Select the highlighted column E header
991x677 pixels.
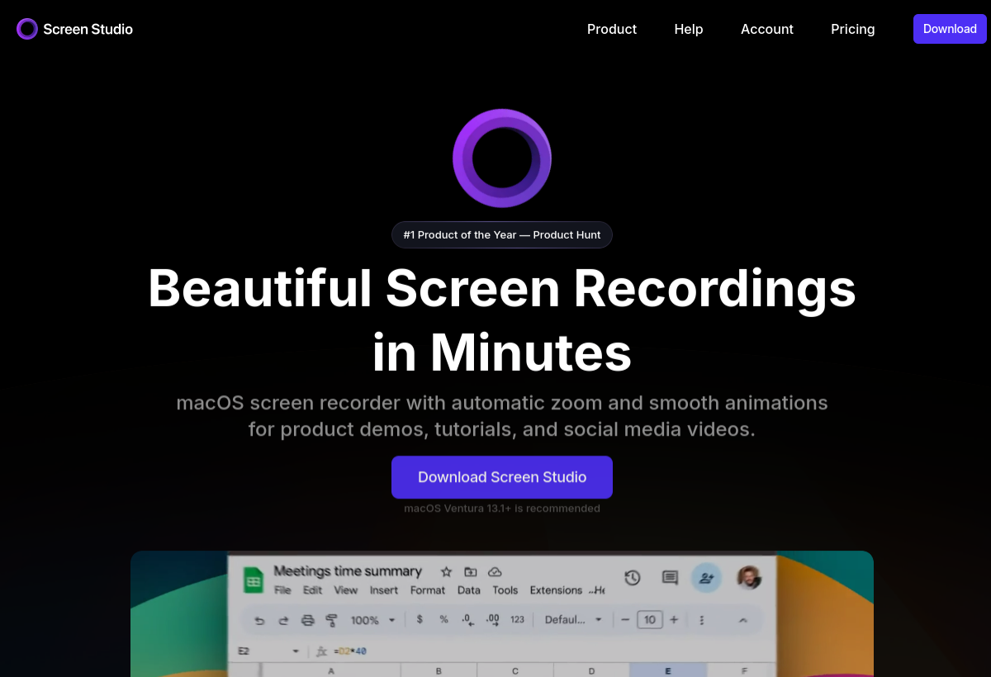667,671
